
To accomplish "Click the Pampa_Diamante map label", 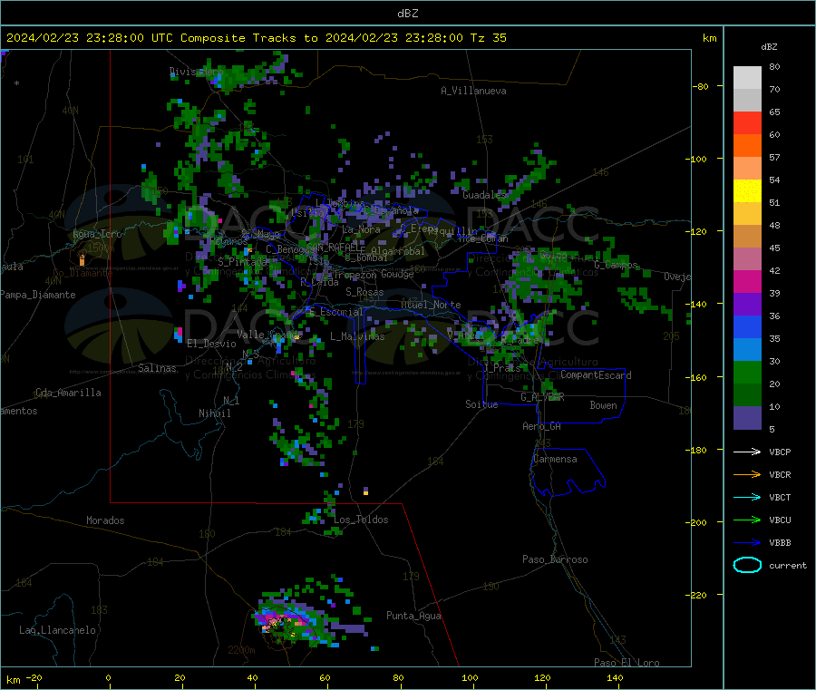I will [x=37, y=295].
